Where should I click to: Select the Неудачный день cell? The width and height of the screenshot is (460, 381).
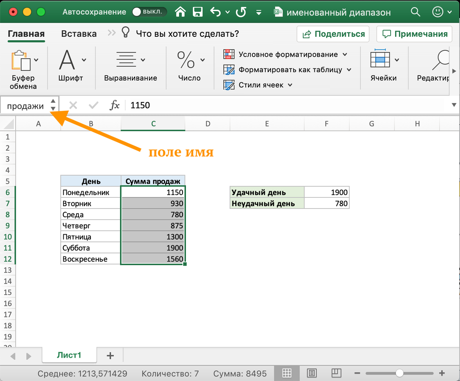coord(267,204)
